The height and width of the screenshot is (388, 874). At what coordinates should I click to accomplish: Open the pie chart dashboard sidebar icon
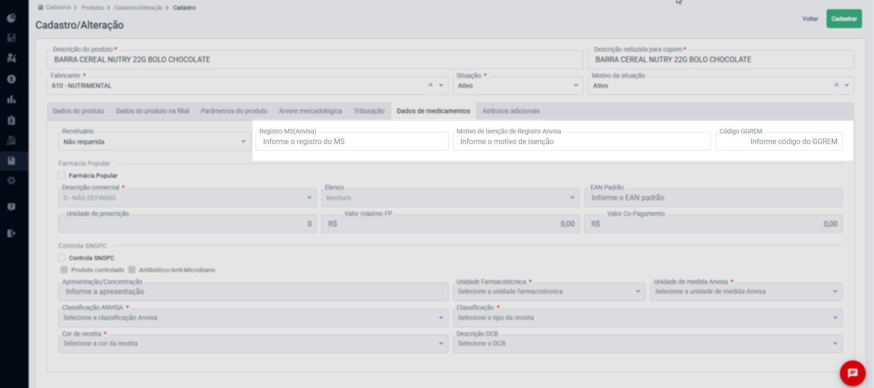[x=12, y=18]
